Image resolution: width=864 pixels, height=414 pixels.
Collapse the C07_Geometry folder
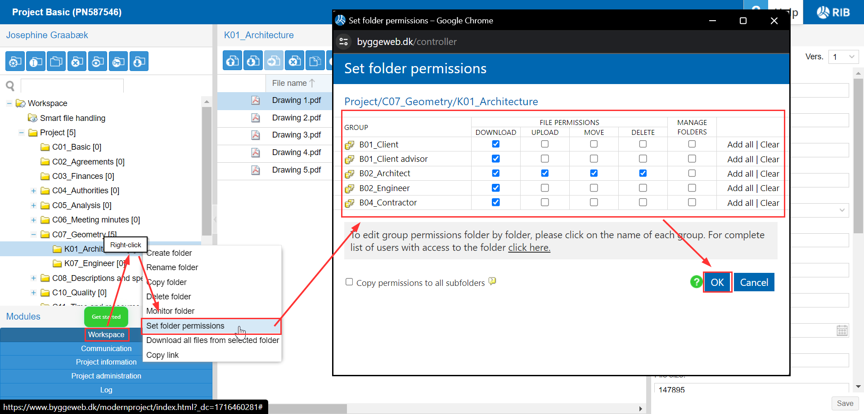point(33,235)
